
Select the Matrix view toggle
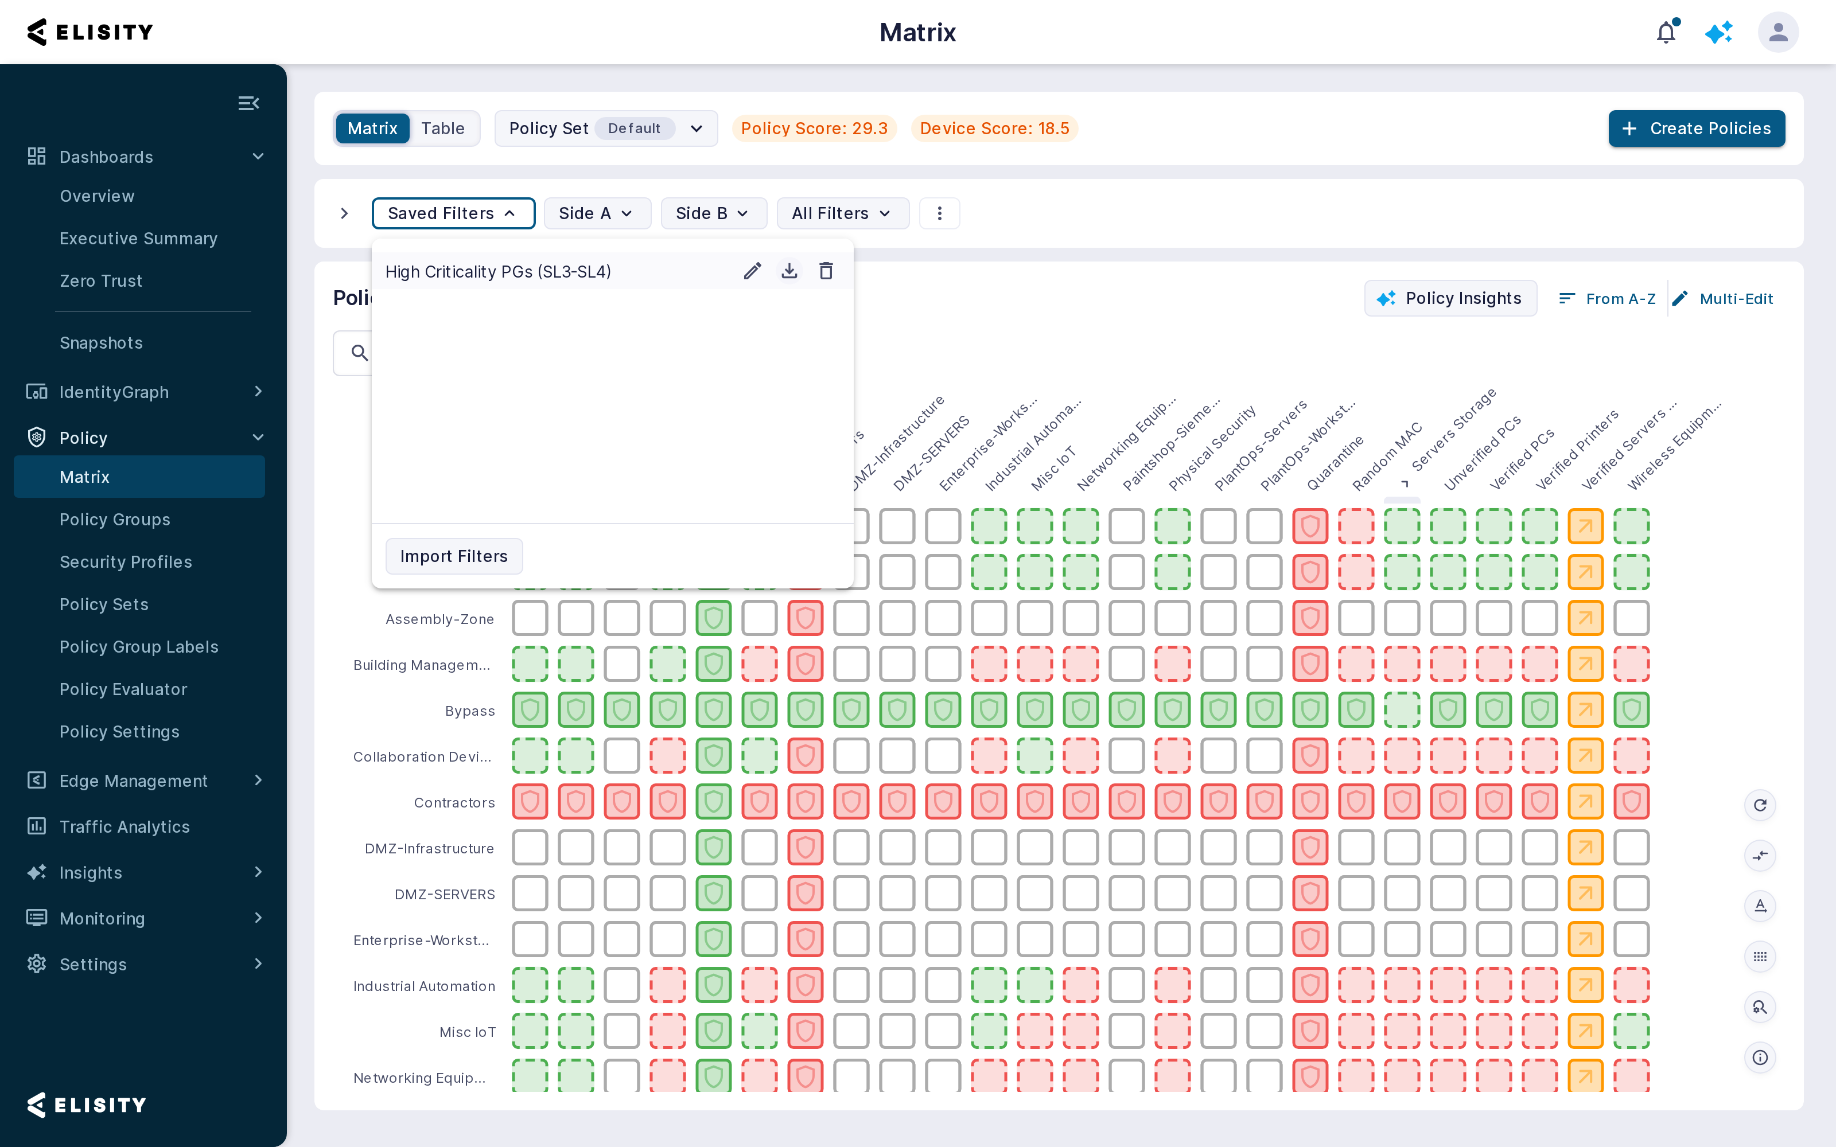coord(372,128)
